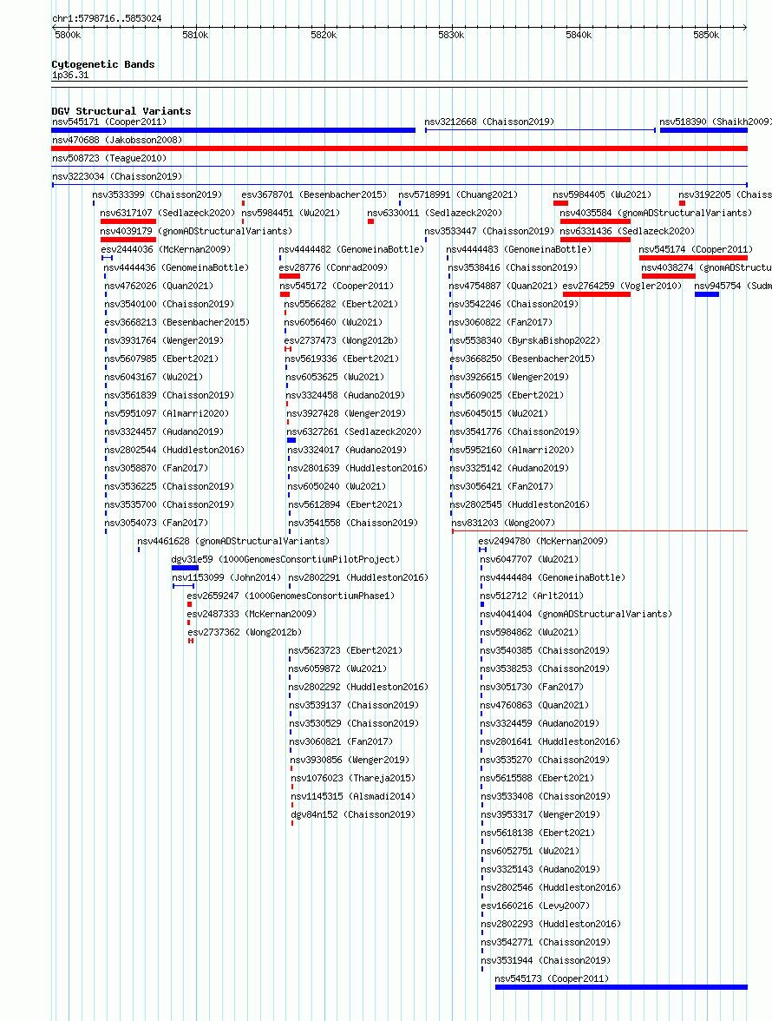Open the nsv831203 (Wong2007) variant
The width and height of the screenshot is (772, 1021).
503,523
